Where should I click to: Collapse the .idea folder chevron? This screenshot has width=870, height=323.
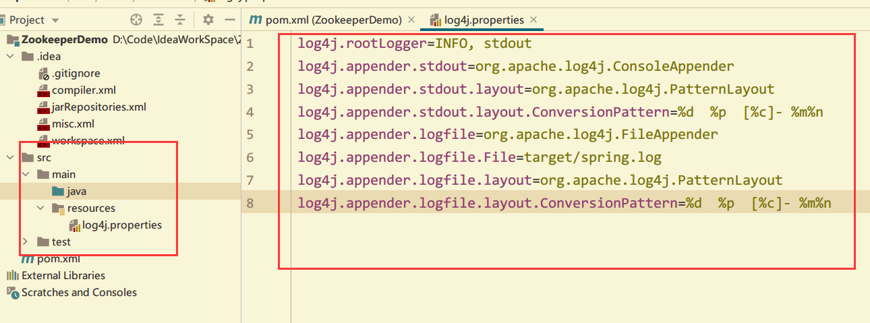tap(11, 57)
